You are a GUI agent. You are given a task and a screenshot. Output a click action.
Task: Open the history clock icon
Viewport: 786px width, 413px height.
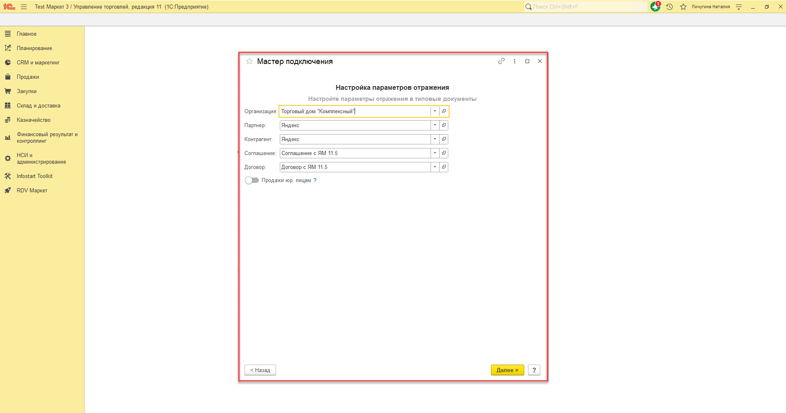click(669, 7)
